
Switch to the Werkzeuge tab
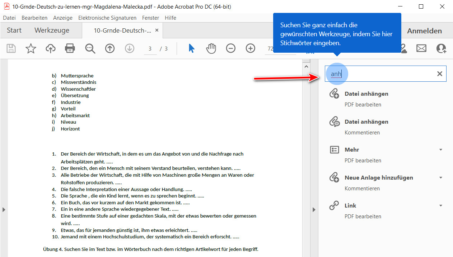pyautogui.click(x=52, y=30)
